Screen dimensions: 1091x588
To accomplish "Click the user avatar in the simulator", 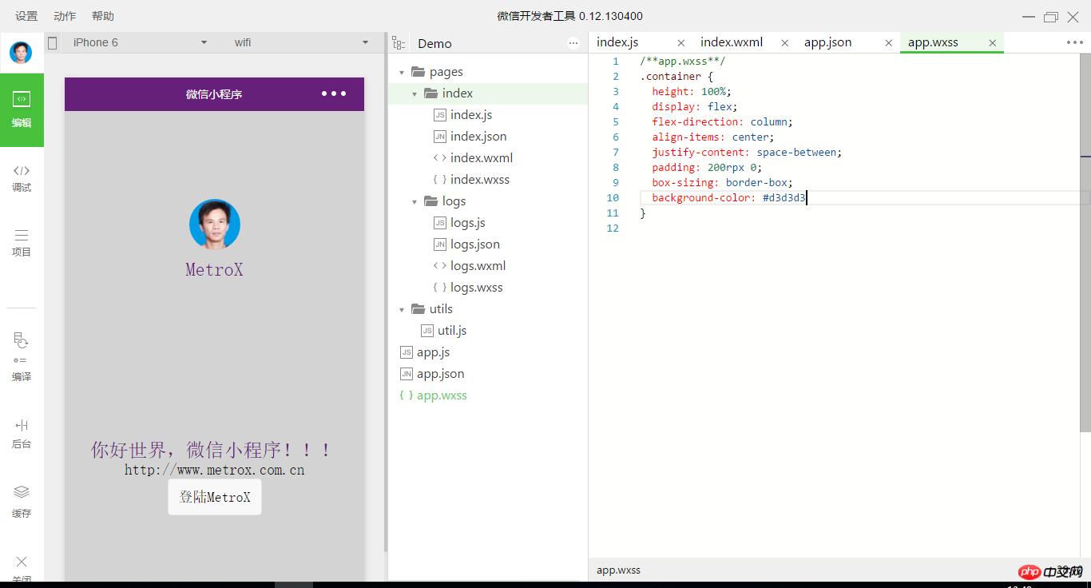I will 214,224.
